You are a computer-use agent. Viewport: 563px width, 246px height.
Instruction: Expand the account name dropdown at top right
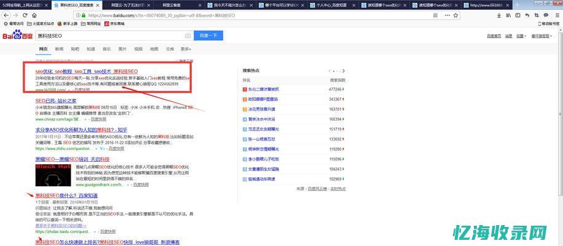pyautogui.click(x=542, y=36)
